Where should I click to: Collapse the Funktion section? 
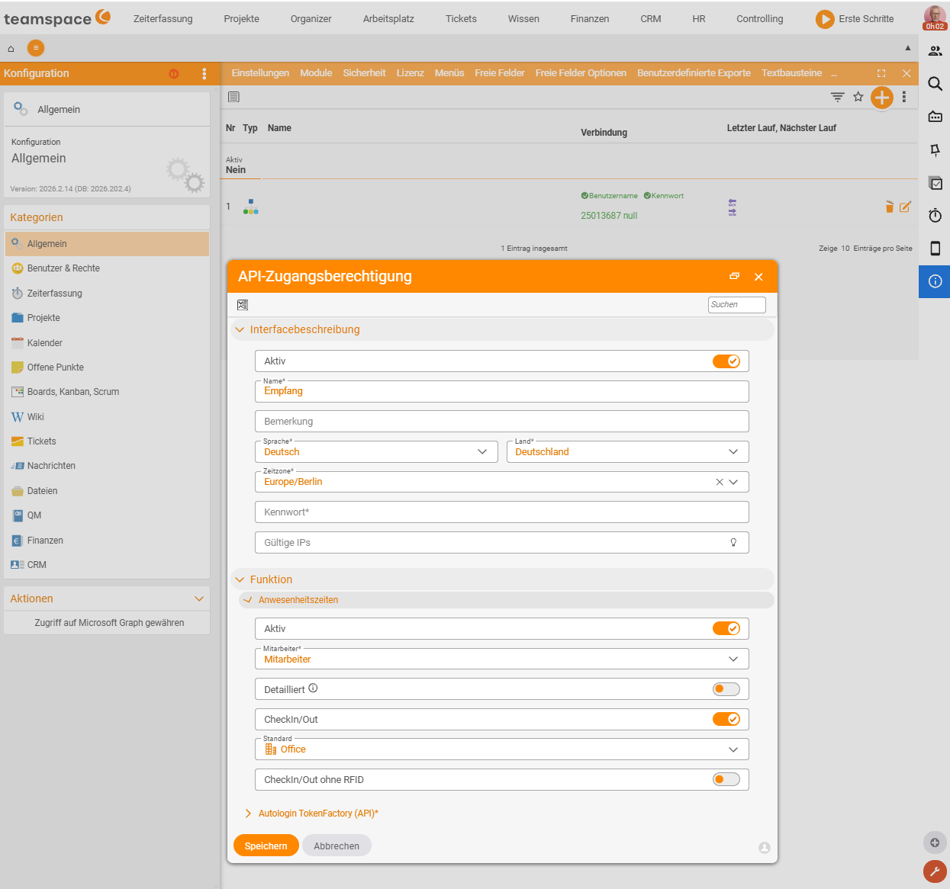240,579
